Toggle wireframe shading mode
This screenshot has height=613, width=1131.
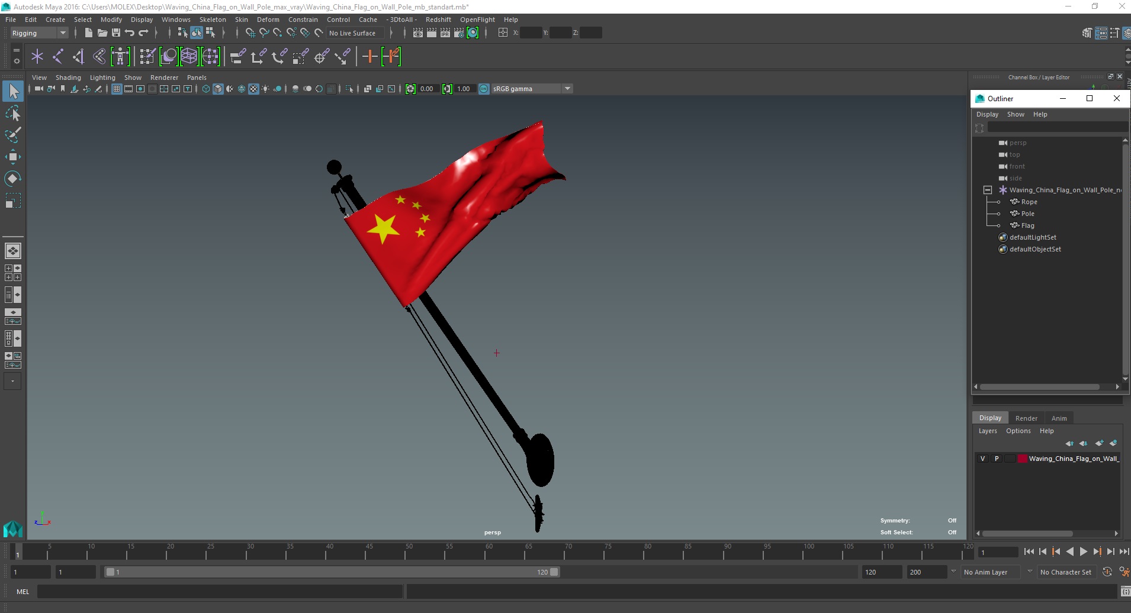pos(206,89)
